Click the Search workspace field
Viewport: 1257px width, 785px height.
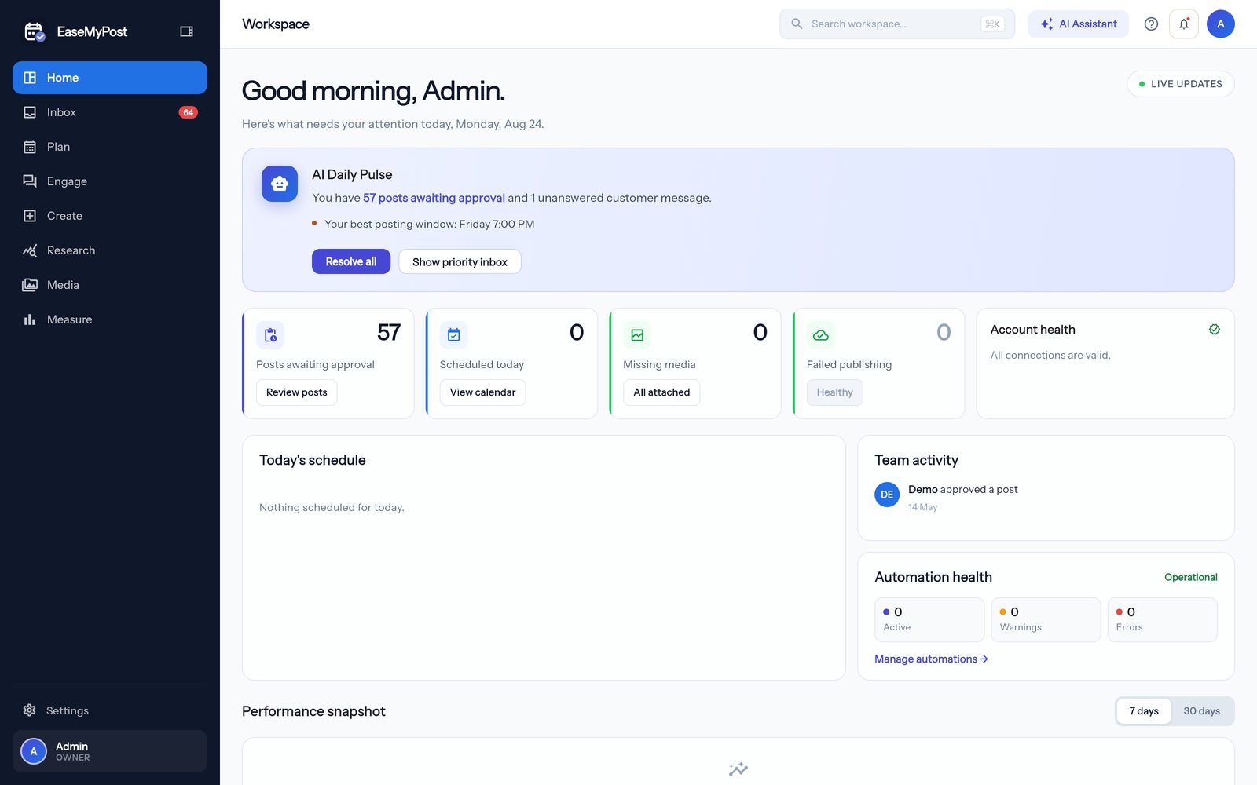(897, 24)
